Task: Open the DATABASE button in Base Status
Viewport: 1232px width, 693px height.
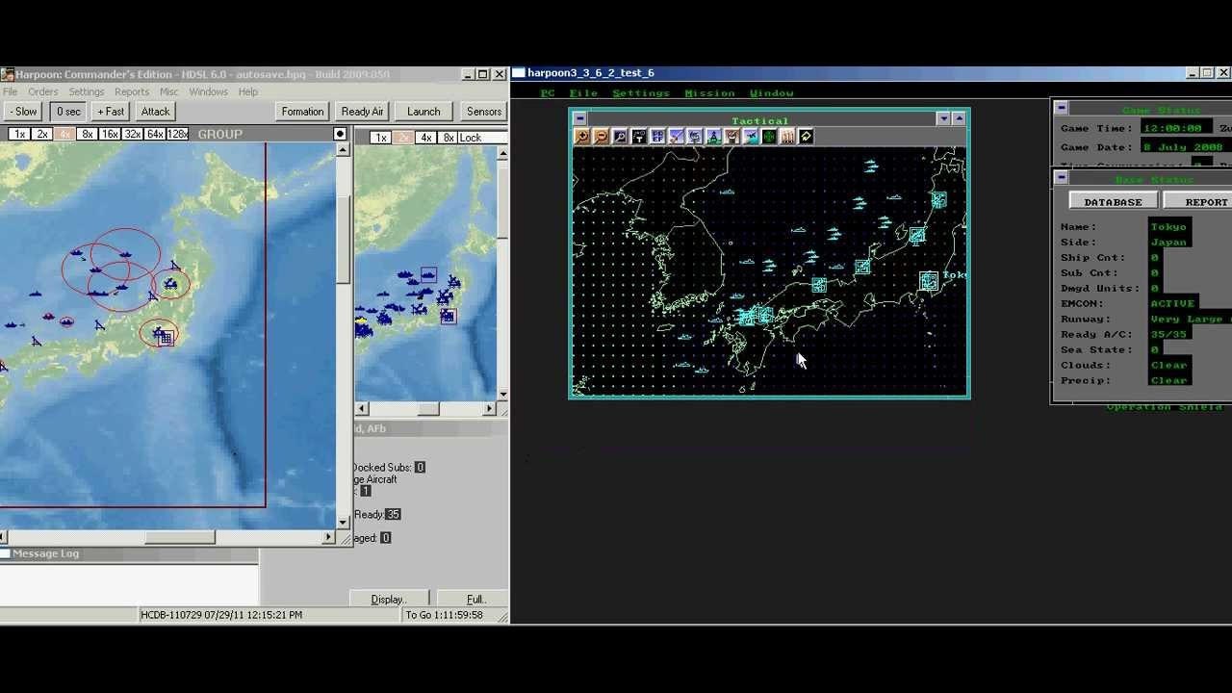Action: pos(1113,202)
